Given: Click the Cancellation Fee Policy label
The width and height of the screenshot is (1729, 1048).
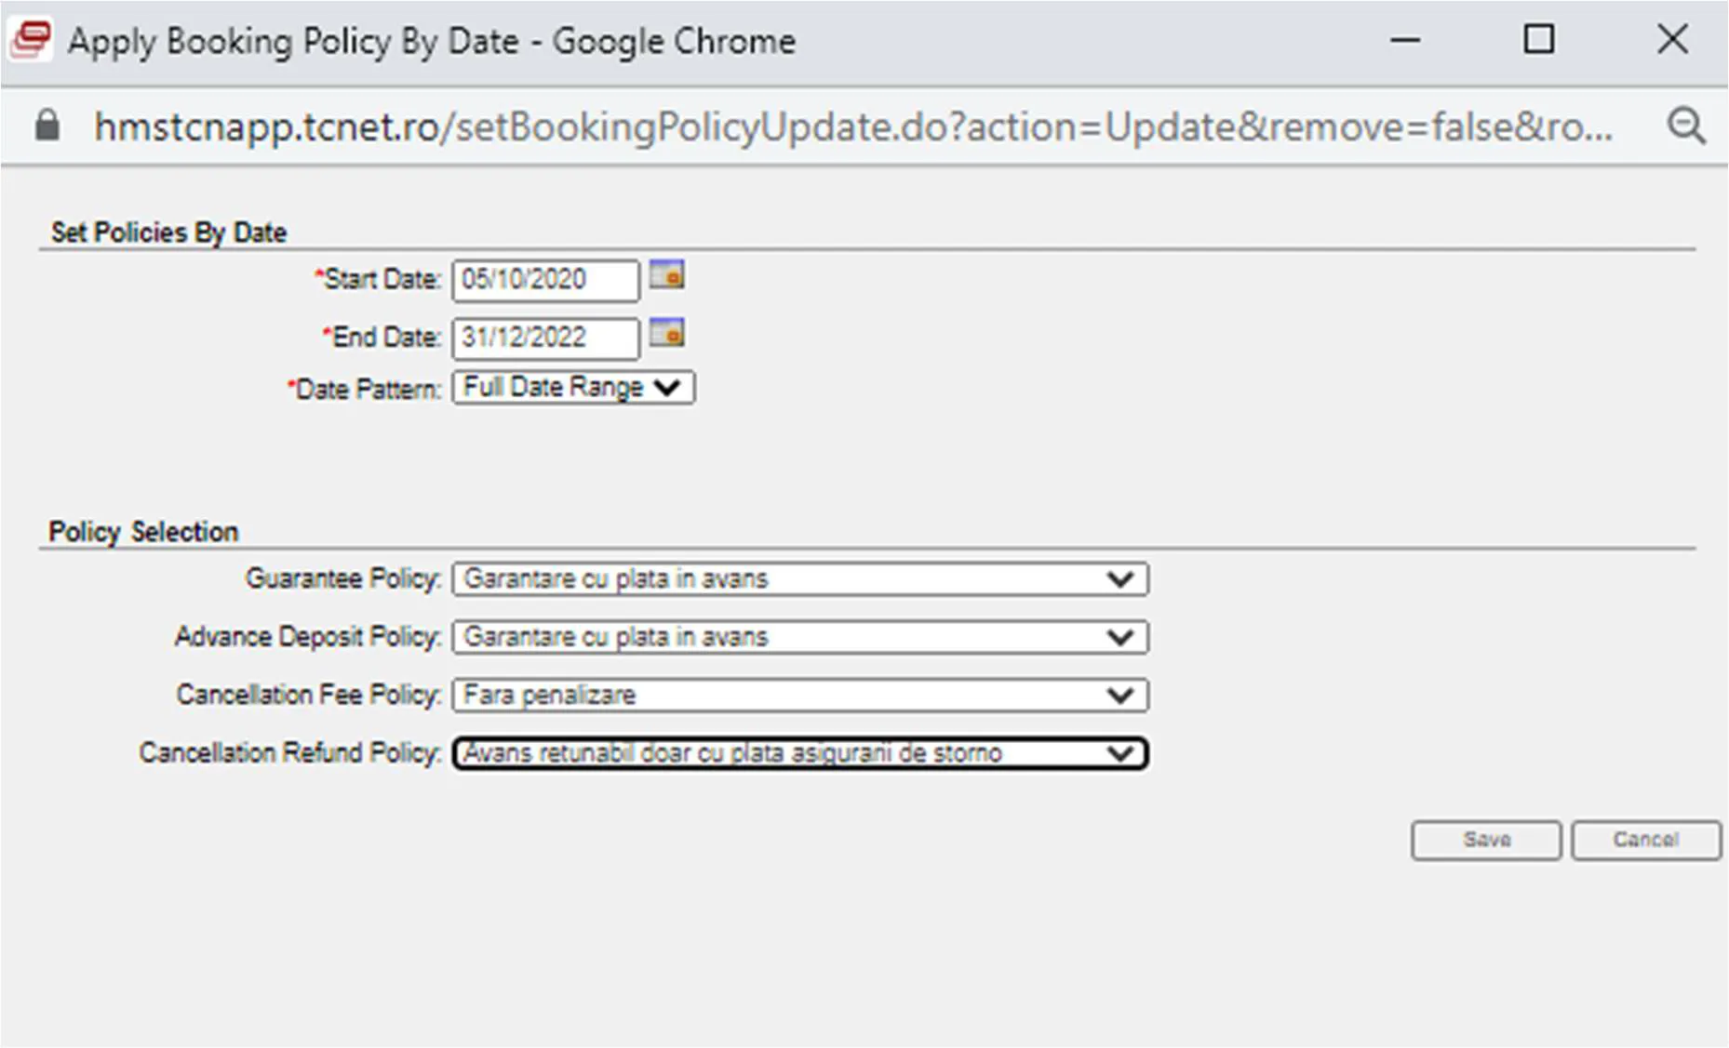Looking at the screenshot, I should (309, 695).
